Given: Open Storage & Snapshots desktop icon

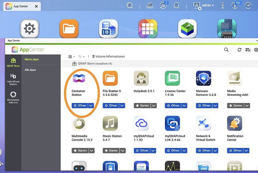Looking at the screenshot, I should pos(108,28).
